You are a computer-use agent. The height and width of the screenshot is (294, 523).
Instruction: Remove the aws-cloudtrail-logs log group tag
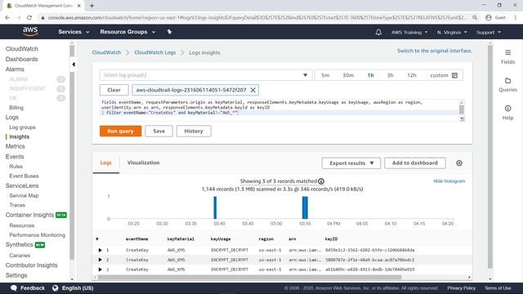pos(253,90)
